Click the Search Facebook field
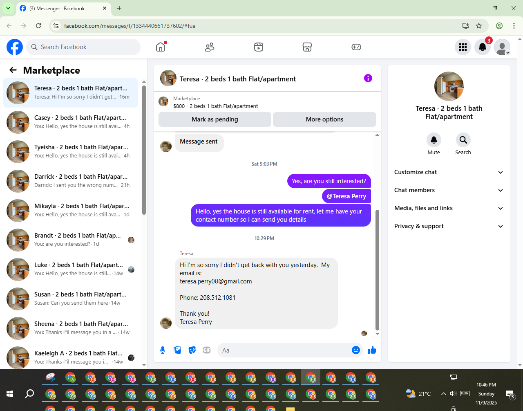 pyautogui.click(x=84, y=47)
